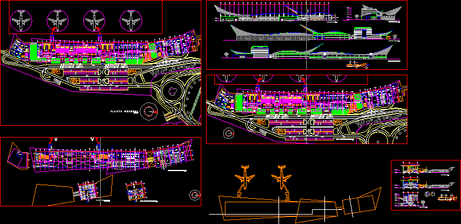Select the north compass in the right-side site plan sheet
Viewport: 461px width, 224px height.
click(229, 133)
